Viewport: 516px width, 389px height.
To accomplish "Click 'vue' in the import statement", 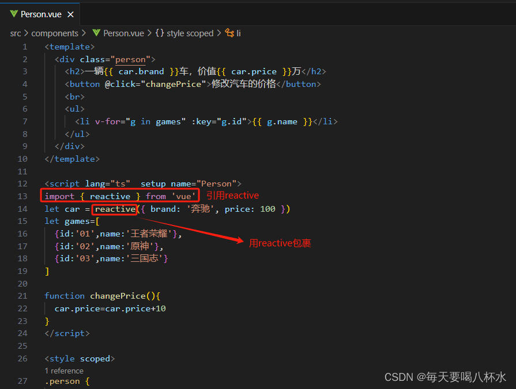I will (x=184, y=196).
